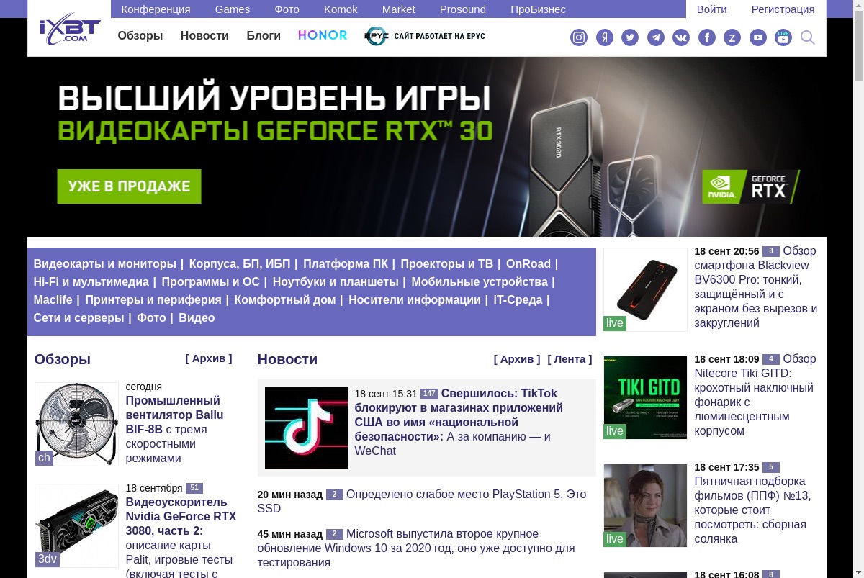Open Программы и ОС category
Image resolution: width=864 pixels, height=578 pixels.
[211, 282]
